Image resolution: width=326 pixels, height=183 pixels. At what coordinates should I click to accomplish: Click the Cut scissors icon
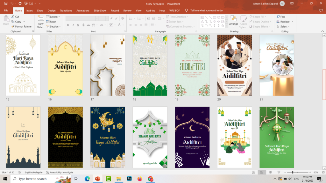point(13,17)
